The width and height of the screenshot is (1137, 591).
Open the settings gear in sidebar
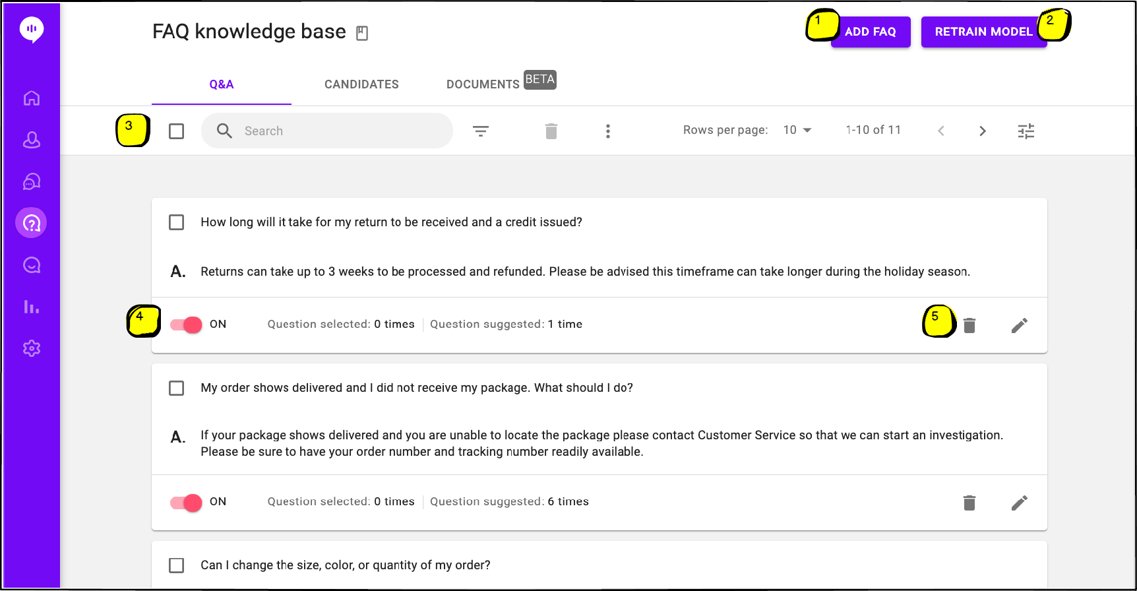[x=32, y=348]
